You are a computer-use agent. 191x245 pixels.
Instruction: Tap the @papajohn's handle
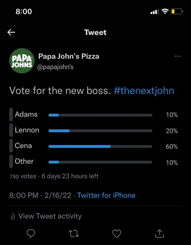pyautogui.click(x=55, y=67)
